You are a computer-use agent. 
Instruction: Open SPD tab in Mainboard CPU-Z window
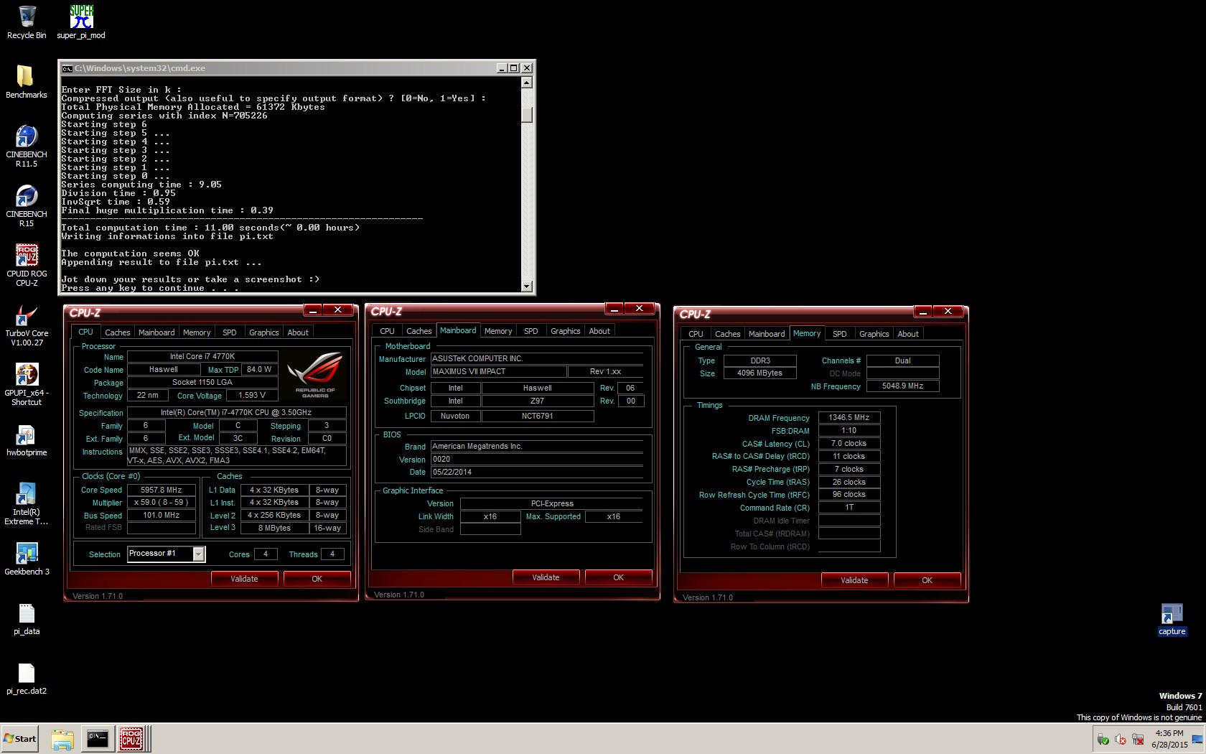(531, 331)
